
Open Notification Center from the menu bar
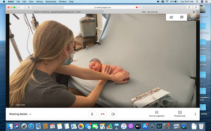tap(206, 1)
